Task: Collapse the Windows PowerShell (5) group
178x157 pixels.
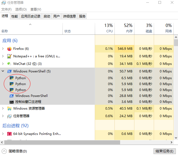Action: (3, 71)
